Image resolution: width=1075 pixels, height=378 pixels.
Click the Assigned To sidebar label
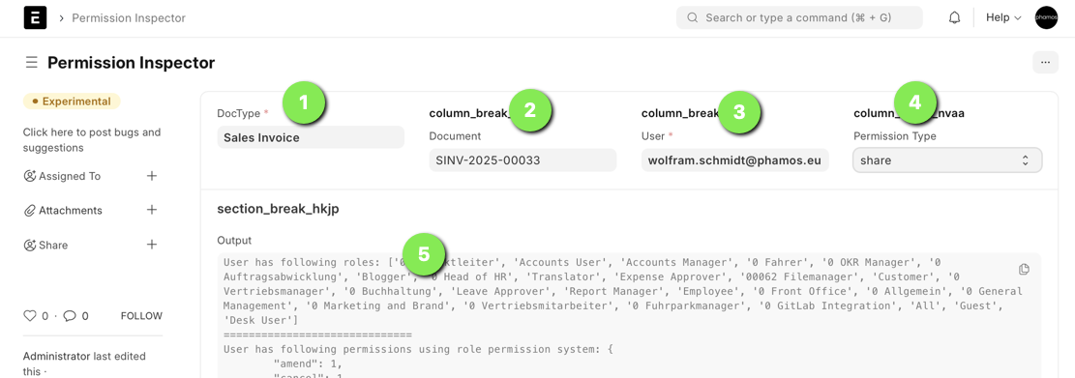70,176
